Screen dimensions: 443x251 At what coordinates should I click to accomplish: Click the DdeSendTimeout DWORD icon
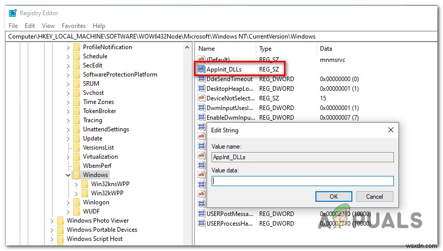[x=201, y=79]
